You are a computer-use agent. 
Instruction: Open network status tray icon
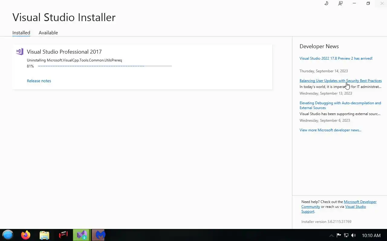point(346,235)
